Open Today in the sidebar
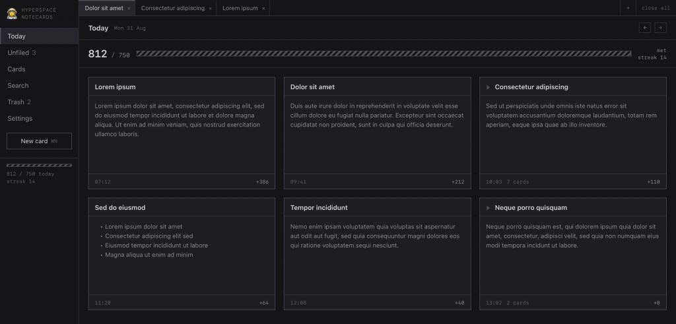Image resolution: width=676 pixels, height=324 pixels. pyautogui.click(x=39, y=36)
